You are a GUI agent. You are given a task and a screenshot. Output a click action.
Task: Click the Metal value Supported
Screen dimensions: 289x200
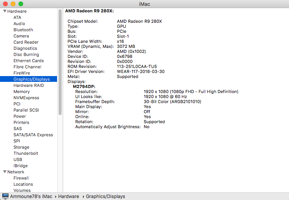(x=128, y=76)
